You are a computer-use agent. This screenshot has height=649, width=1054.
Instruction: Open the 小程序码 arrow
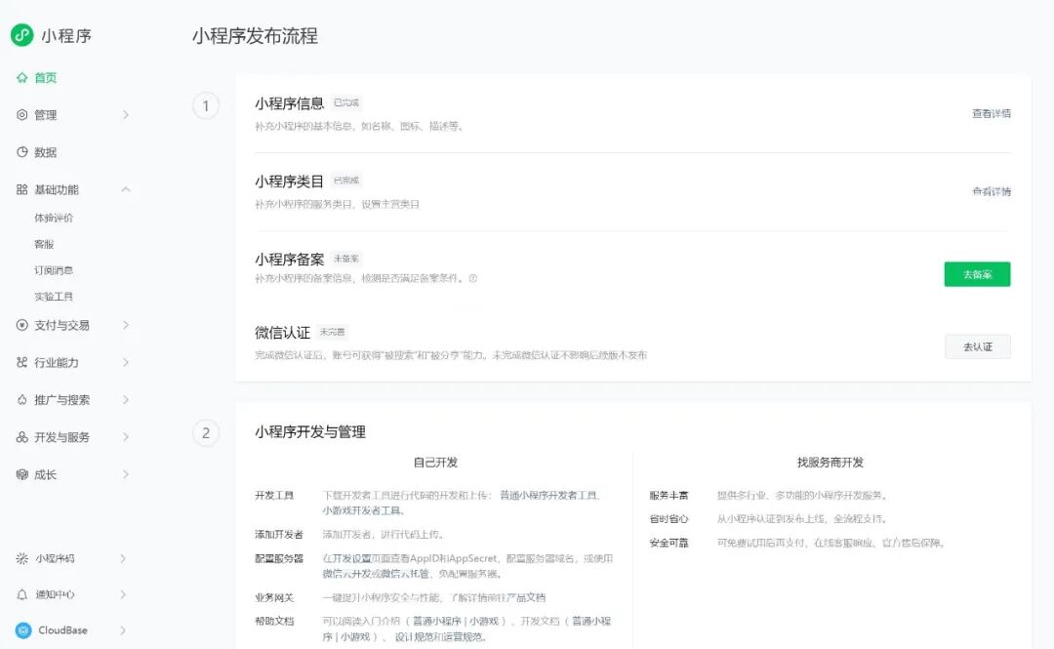tap(123, 558)
